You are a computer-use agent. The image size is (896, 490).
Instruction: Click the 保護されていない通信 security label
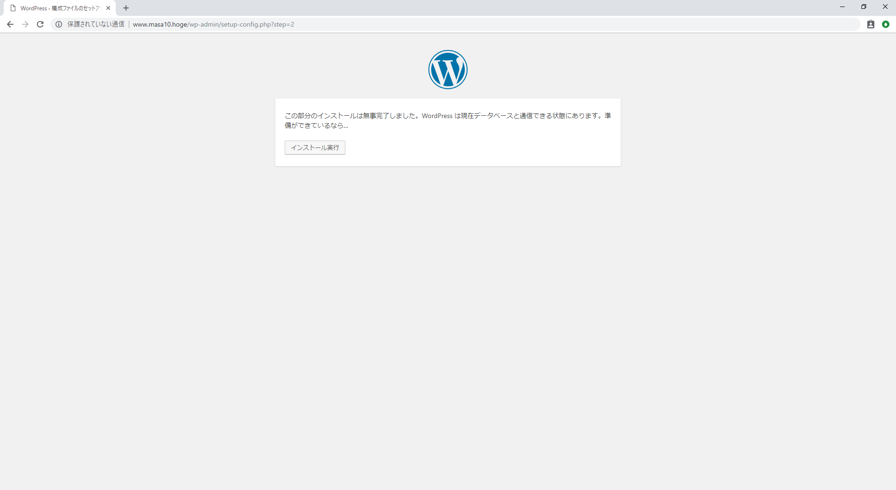click(x=96, y=24)
